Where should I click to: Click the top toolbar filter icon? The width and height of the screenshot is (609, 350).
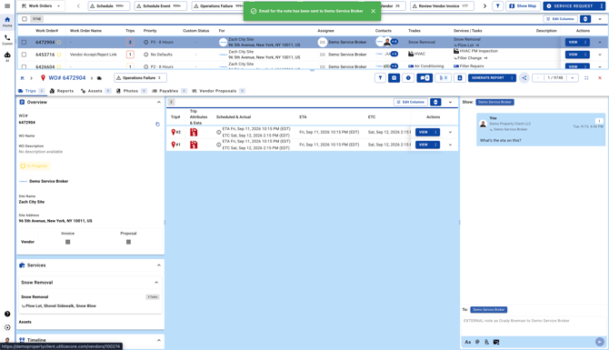(497, 5)
